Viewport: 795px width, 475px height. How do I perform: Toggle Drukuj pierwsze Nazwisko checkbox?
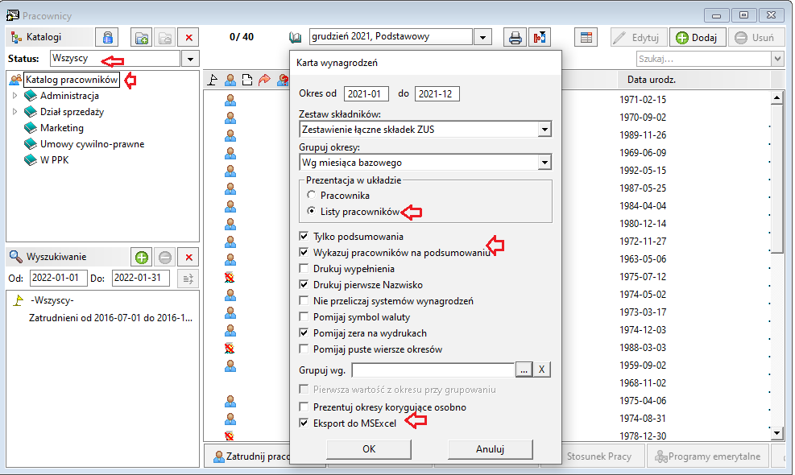pyautogui.click(x=304, y=284)
